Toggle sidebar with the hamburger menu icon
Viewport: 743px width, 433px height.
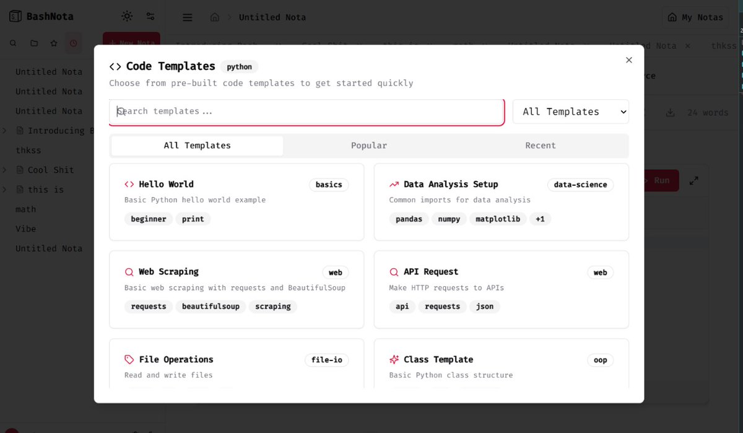coord(188,17)
